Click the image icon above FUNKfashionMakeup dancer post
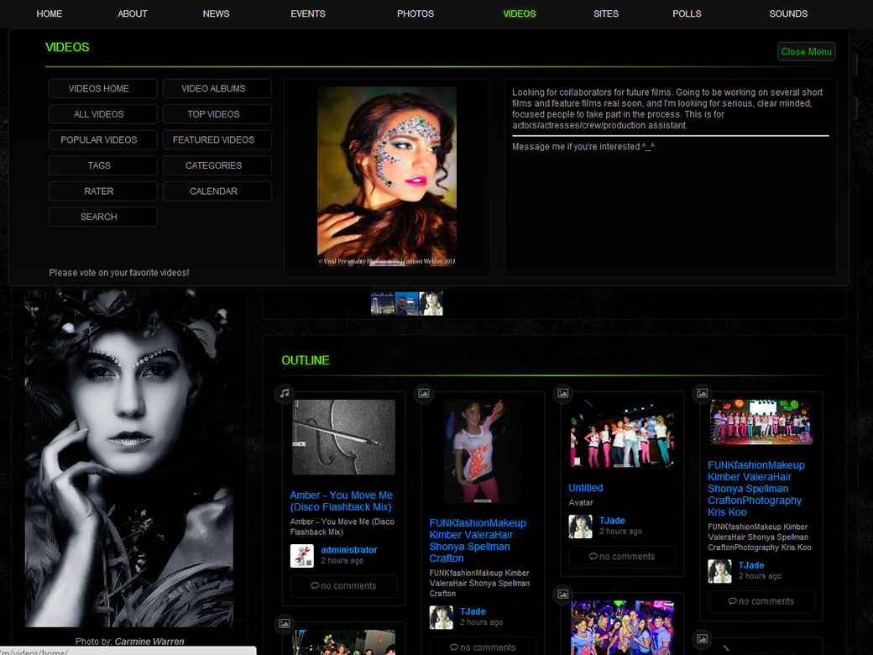The image size is (873, 655). coord(424,393)
